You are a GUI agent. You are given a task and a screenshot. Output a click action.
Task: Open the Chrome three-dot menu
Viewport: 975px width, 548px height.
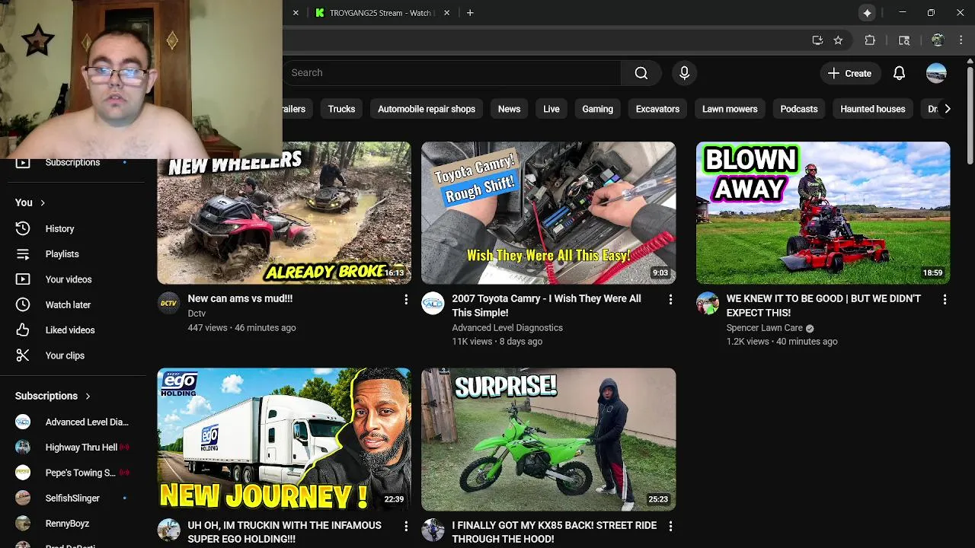tap(961, 40)
